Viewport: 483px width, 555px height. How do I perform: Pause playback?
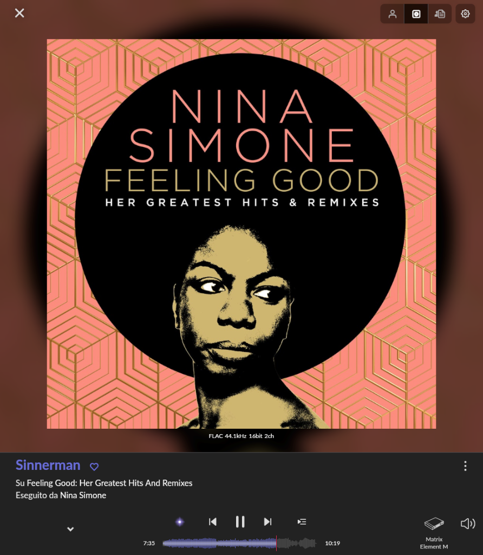(240, 522)
